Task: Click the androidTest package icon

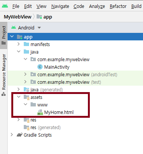Action: [33, 74]
